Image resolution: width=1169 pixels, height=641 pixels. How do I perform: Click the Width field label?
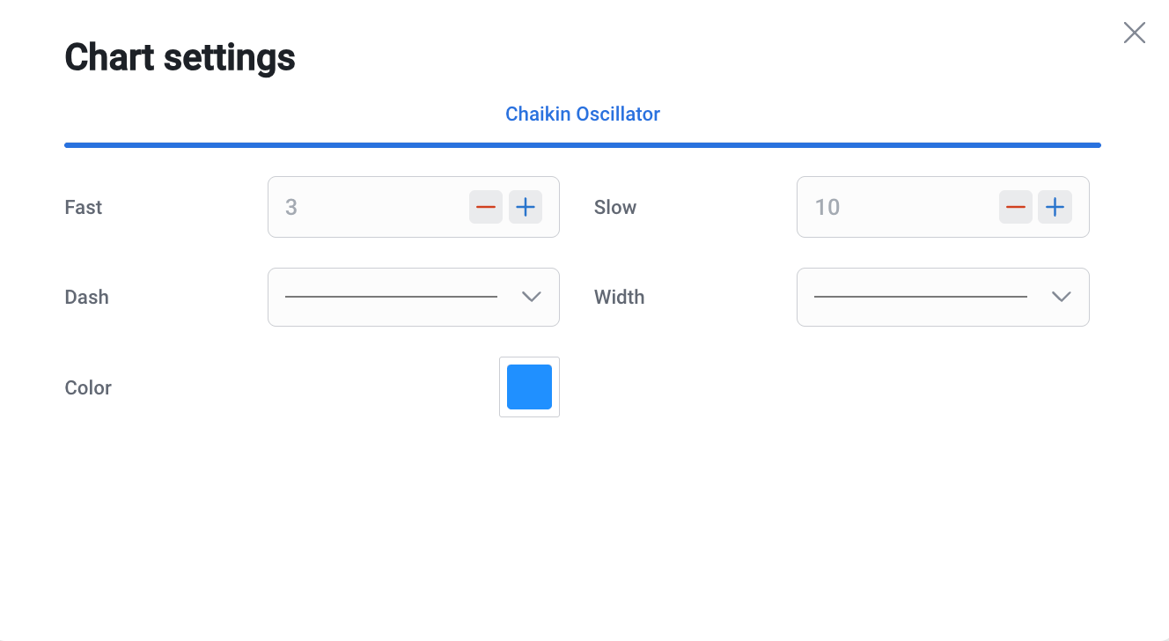coord(620,297)
